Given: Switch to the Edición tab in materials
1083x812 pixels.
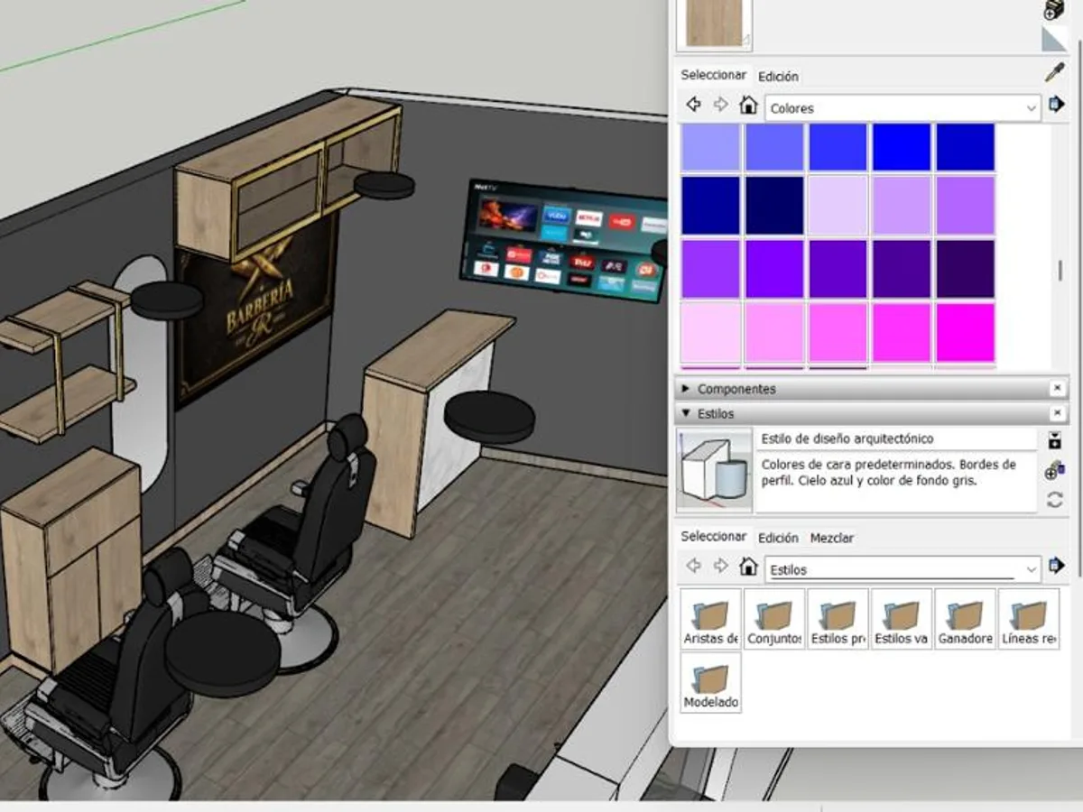Looking at the screenshot, I should pos(778,77).
